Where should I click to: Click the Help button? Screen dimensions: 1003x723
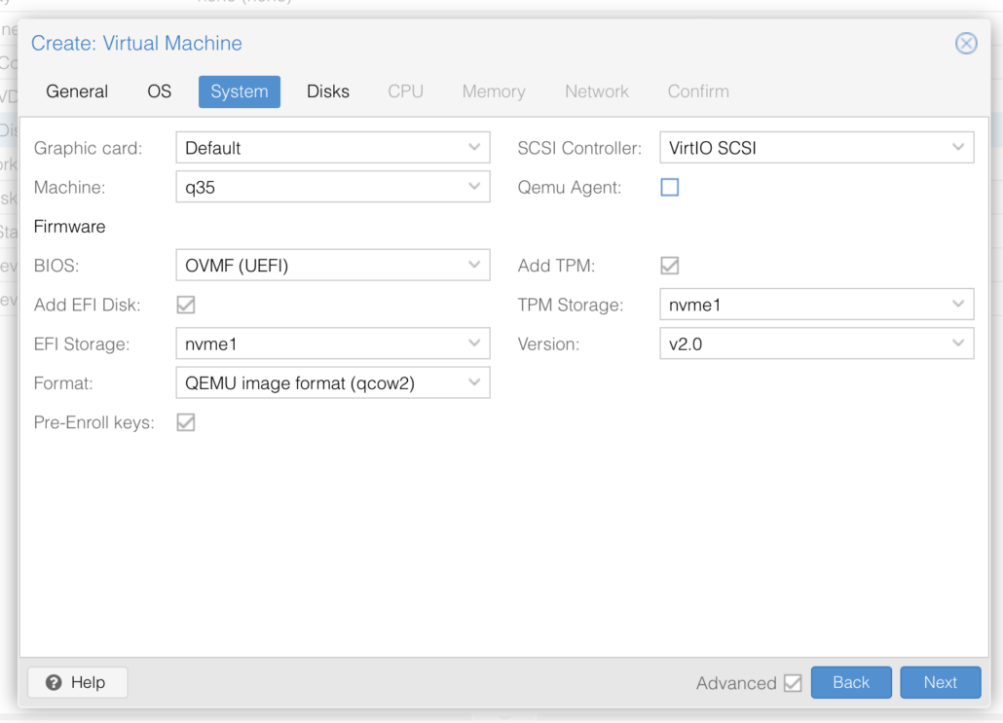[x=77, y=682]
